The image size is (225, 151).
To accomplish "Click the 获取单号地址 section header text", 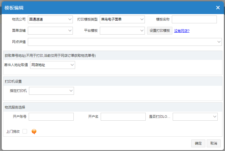I will pyautogui.click(x=50, y=55).
